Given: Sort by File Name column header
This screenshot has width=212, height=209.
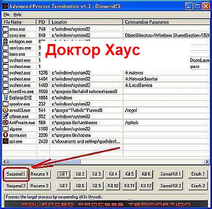Looking at the screenshot, I should (19, 22).
